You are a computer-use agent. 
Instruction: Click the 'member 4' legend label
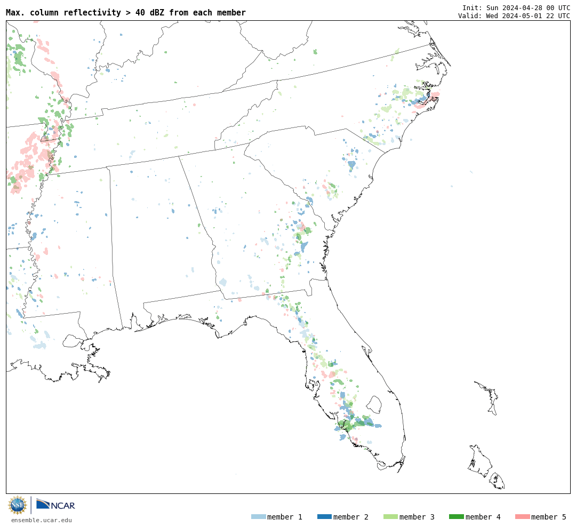[x=483, y=517]
